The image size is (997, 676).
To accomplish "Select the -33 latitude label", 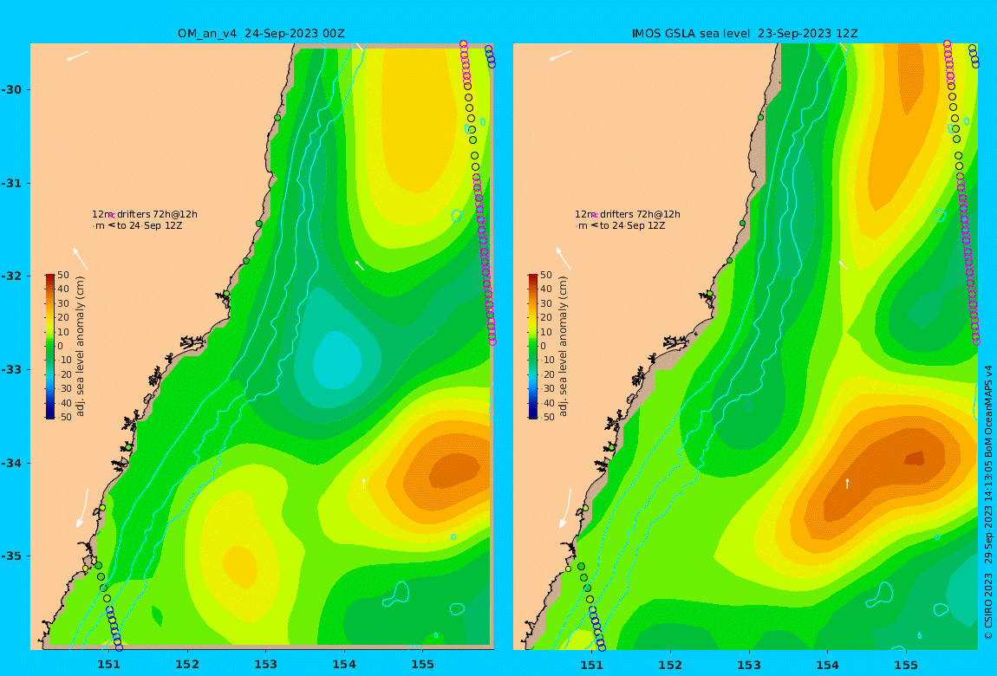I will 11,370.
